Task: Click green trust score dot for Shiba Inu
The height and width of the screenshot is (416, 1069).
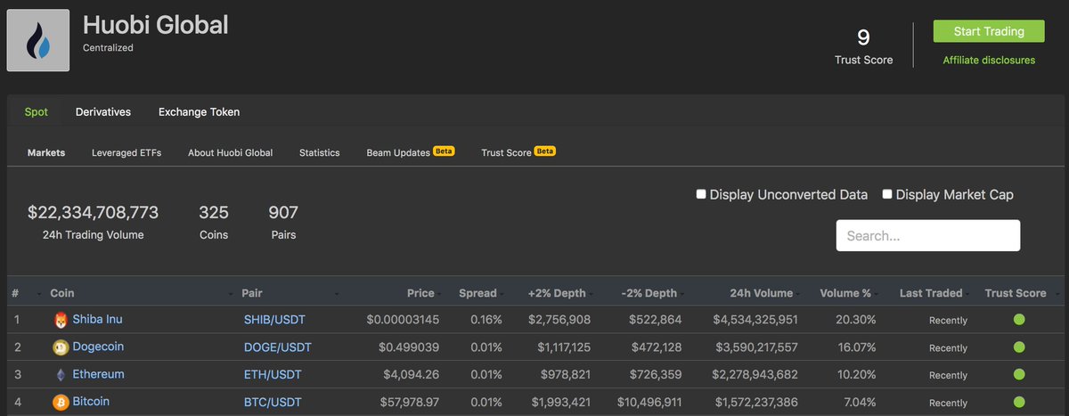Action: 1018,320
